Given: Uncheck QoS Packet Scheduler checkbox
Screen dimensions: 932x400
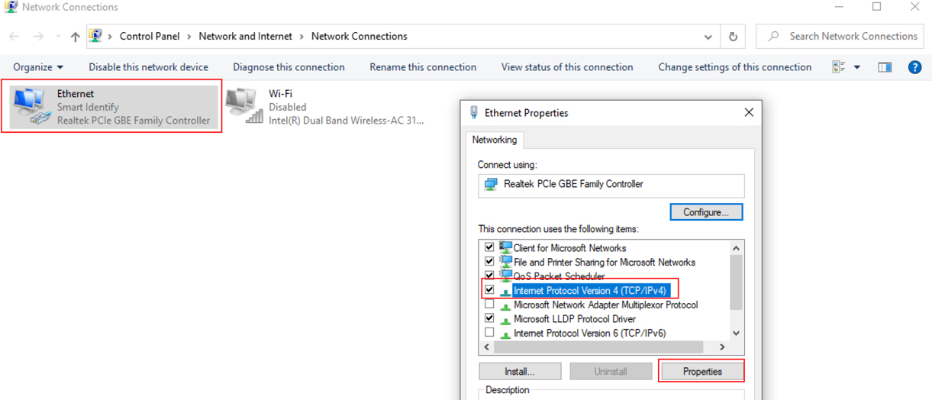Looking at the screenshot, I should coord(489,276).
